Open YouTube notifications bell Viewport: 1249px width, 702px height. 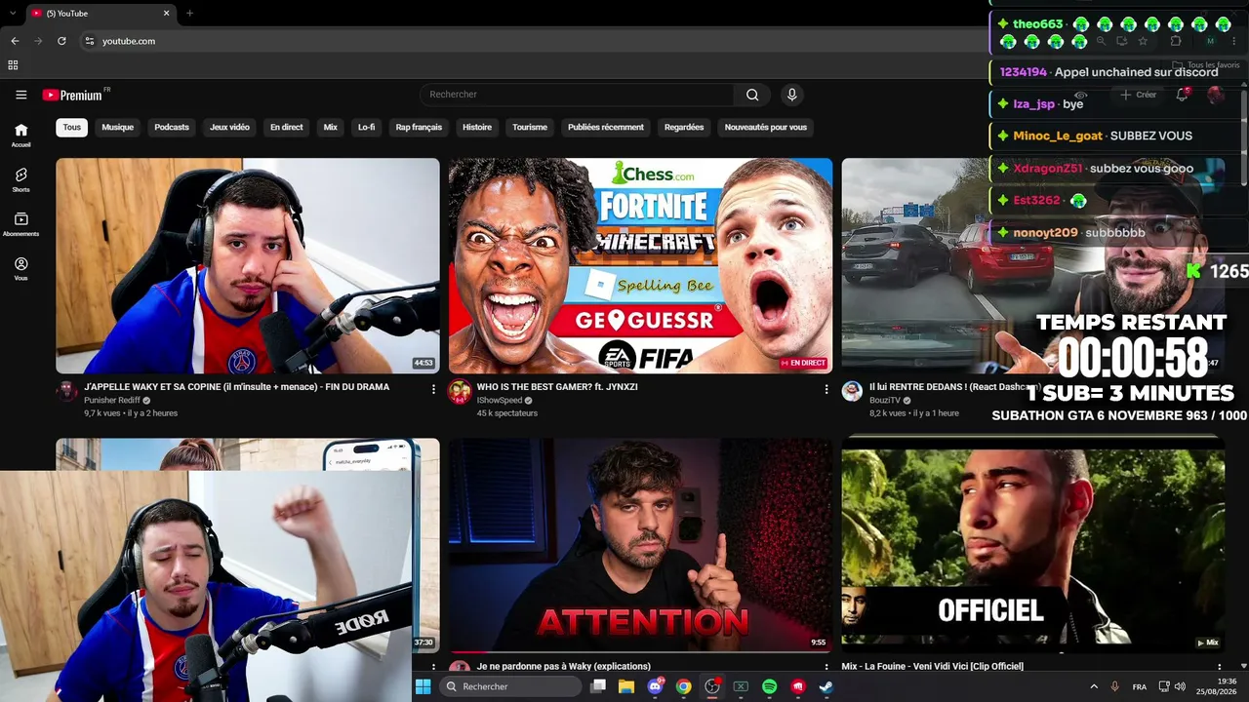pos(1182,95)
